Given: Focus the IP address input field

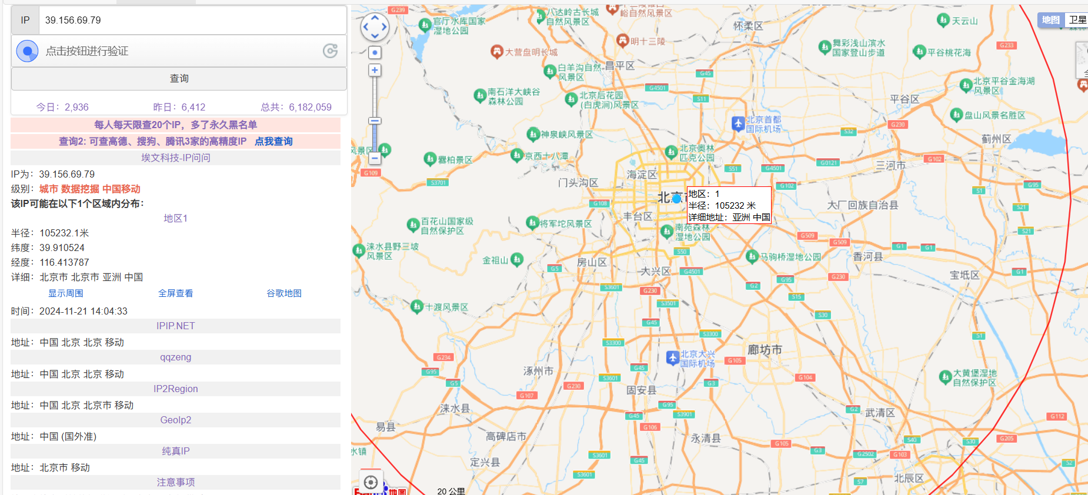Looking at the screenshot, I should click(193, 20).
